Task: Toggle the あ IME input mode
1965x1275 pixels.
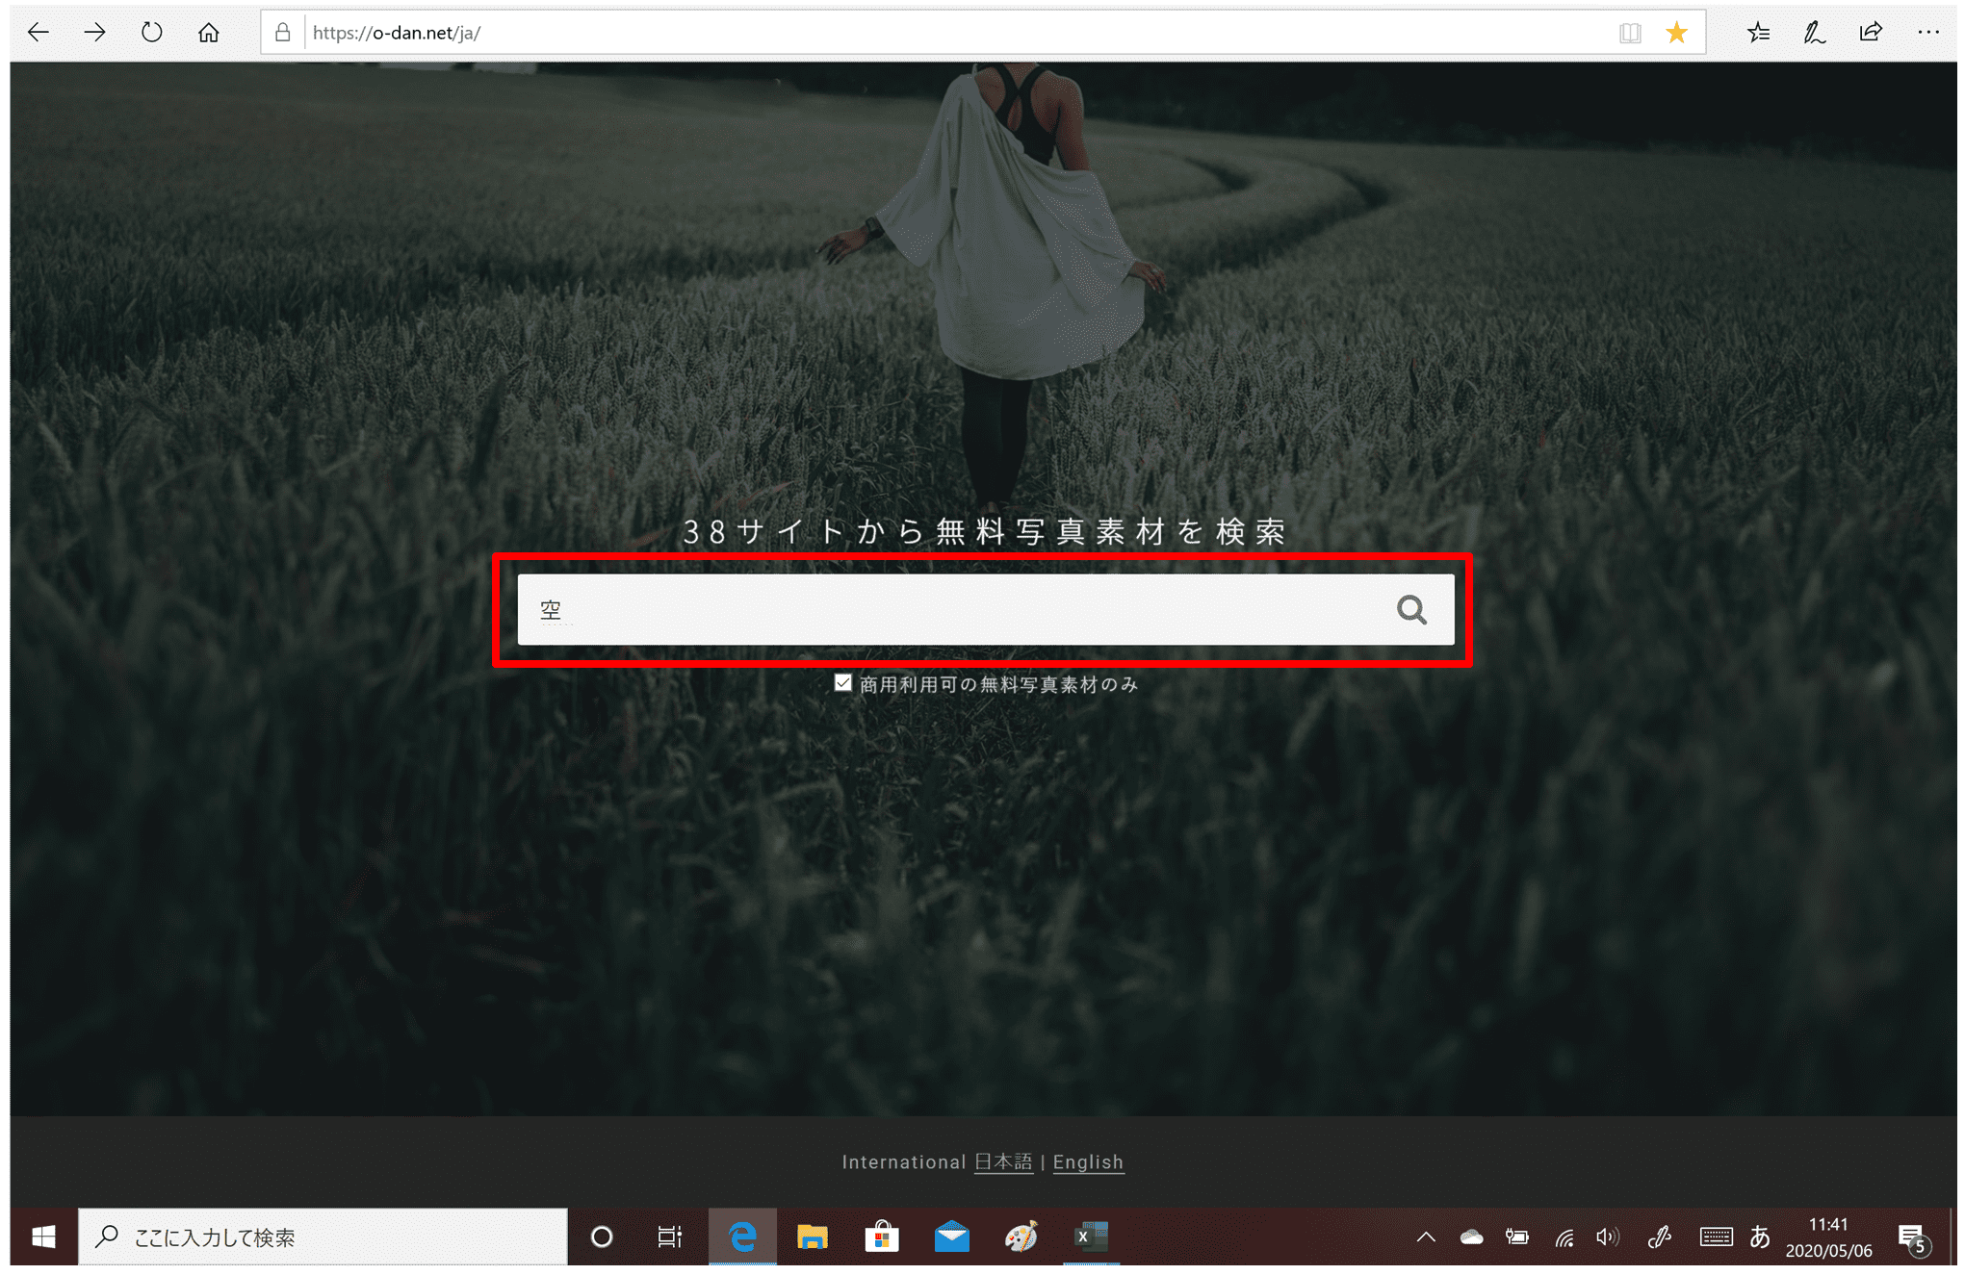Action: click(x=1760, y=1237)
